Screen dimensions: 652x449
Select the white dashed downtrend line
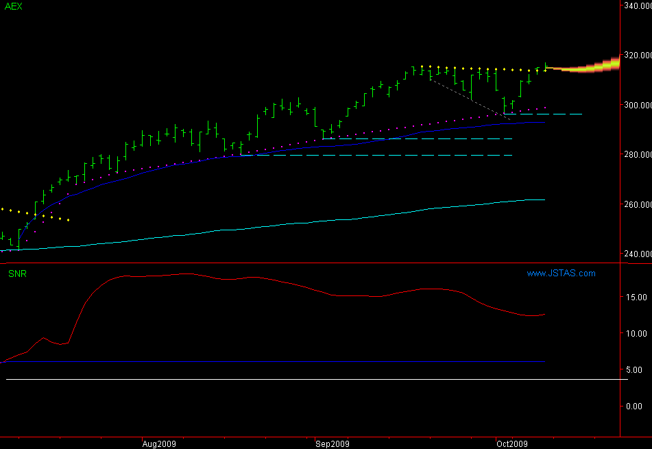(x=470, y=99)
